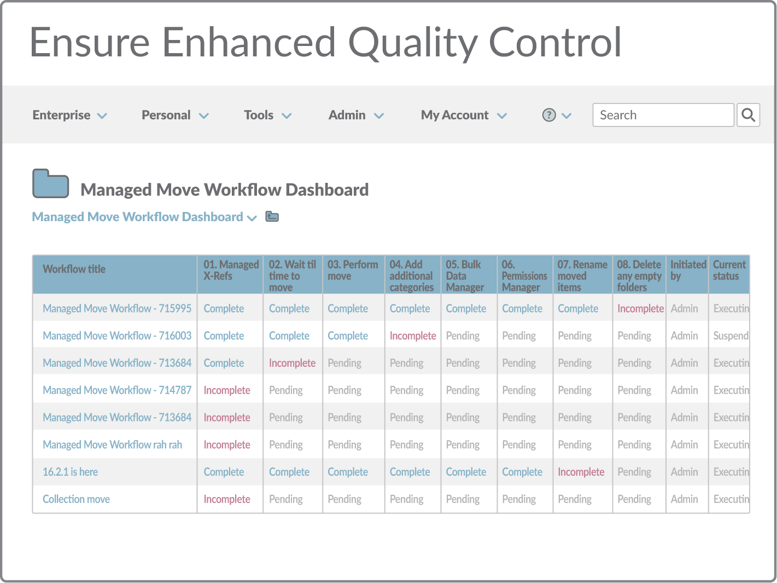777x583 pixels.
Task: Click the Current status column header
Action: coord(729,270)
